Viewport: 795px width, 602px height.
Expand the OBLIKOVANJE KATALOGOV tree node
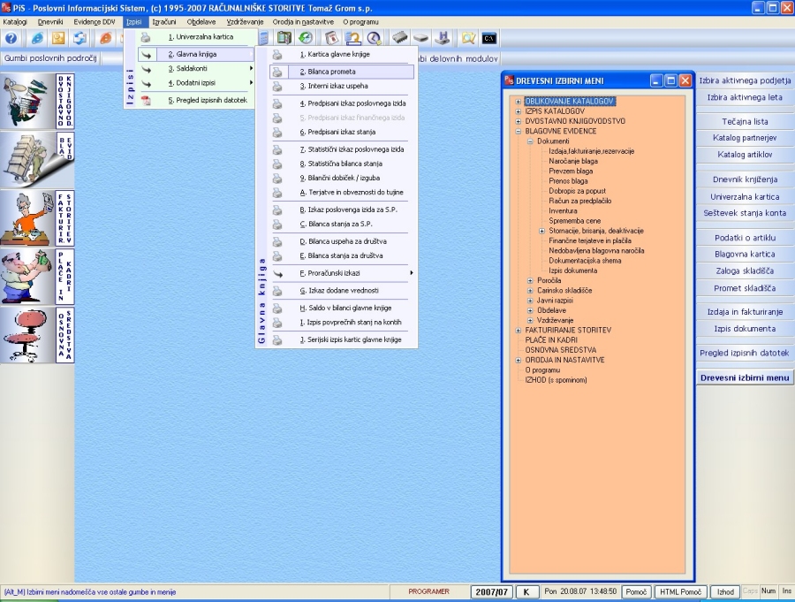click(519, 102)
